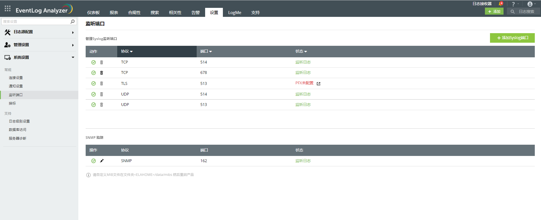Open 服务器诊断 in sidebar
The image size is (541, 220).
pyautogui.click(x=17, y=139)
